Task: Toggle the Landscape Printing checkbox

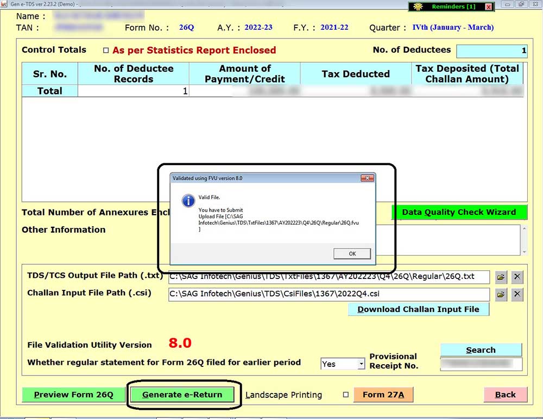Action: pos(346,395)
